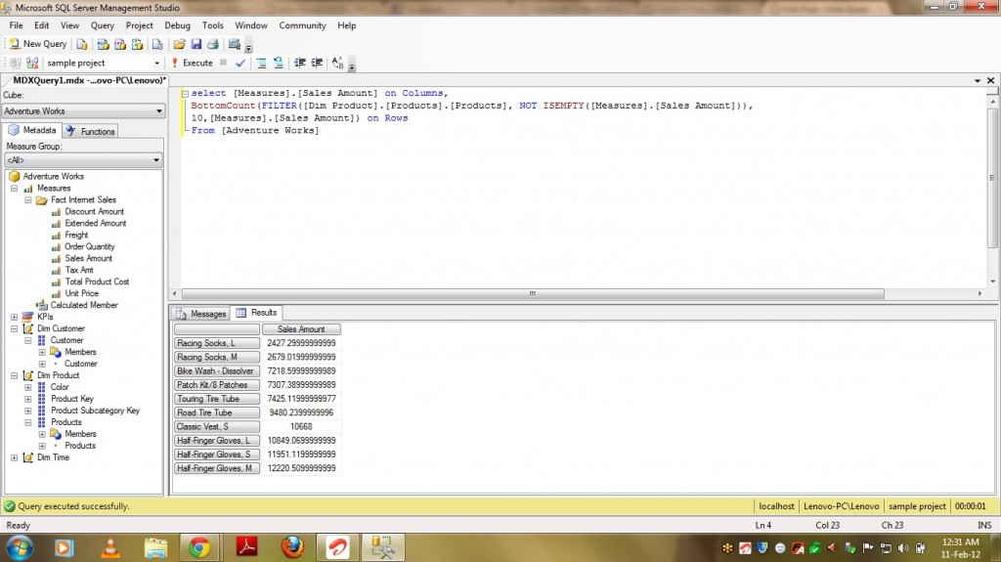Click the New Query button
This screenshot has width=1001, height=562.
38,44
